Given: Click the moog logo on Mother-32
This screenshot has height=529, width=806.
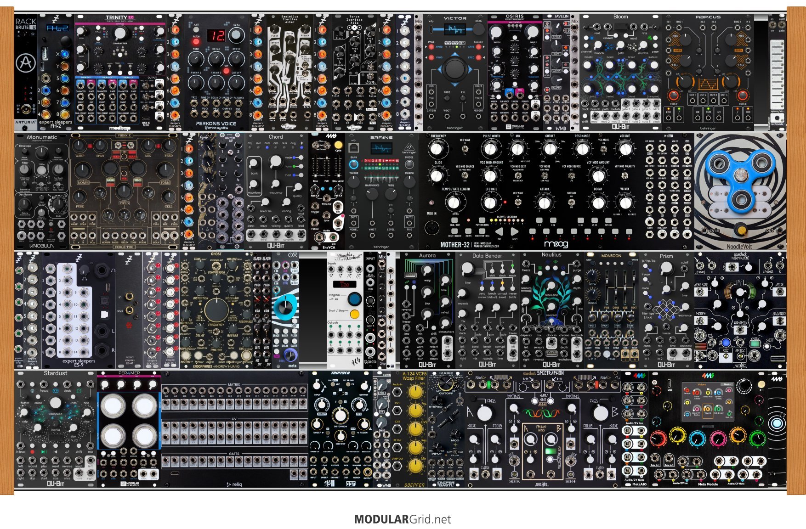Looking at the screenshot, I should pos(556,244).
